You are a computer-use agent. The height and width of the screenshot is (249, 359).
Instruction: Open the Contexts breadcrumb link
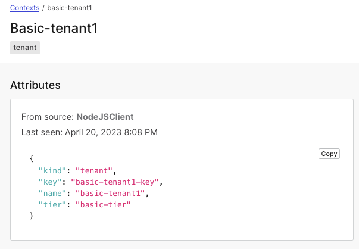[x=24, y=8]
